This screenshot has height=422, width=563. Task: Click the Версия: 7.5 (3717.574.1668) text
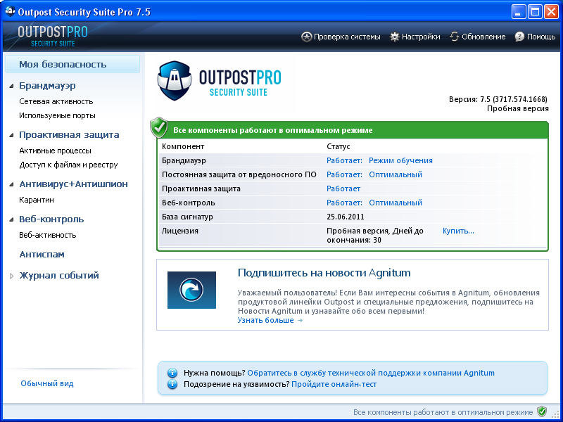coord(498,99)
